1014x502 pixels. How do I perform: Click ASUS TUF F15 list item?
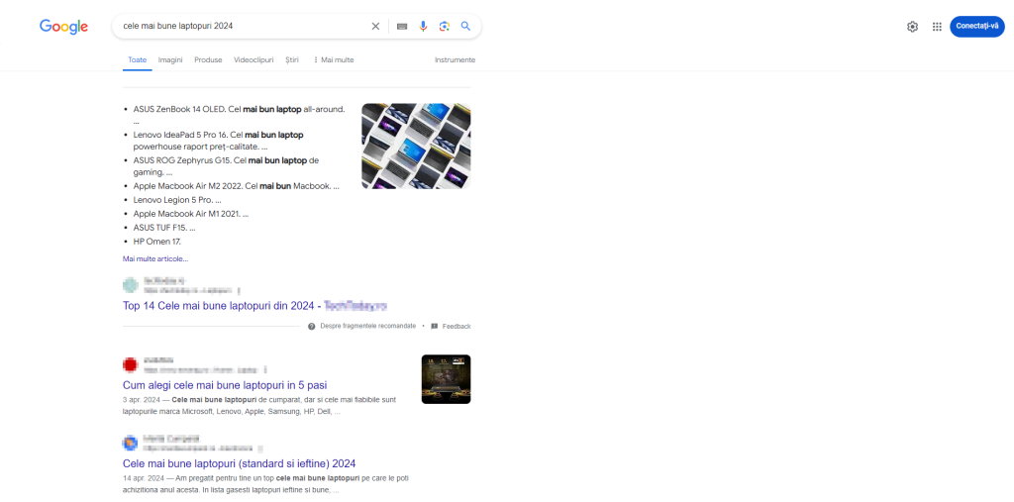[x=164, y=228]
